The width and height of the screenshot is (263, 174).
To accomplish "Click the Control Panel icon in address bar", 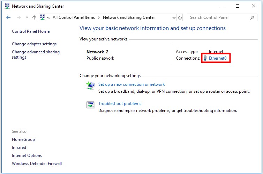I will pyautogui.click(x=43, y=17).
